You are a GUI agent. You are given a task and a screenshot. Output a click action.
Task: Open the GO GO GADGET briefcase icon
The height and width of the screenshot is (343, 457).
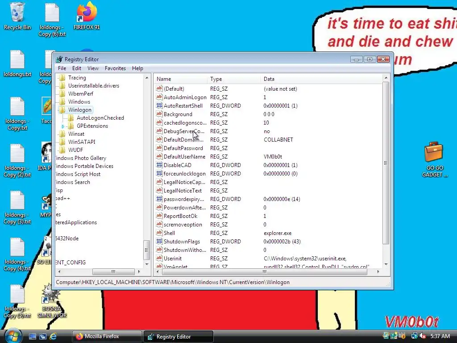[434, 159]
